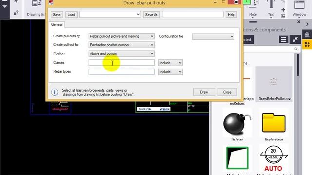This screenshot has height=175, width=312.
Task: Click the search icon in the components panel
Action: pyautogui.click(x=296, y=49)
